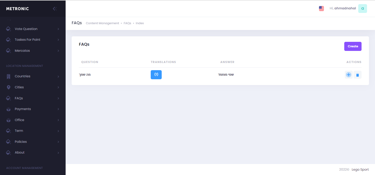Click the trash delete icon in Actions
This screenshot has width=375, height=175.
pyautogui.click(x=357, y=75)
